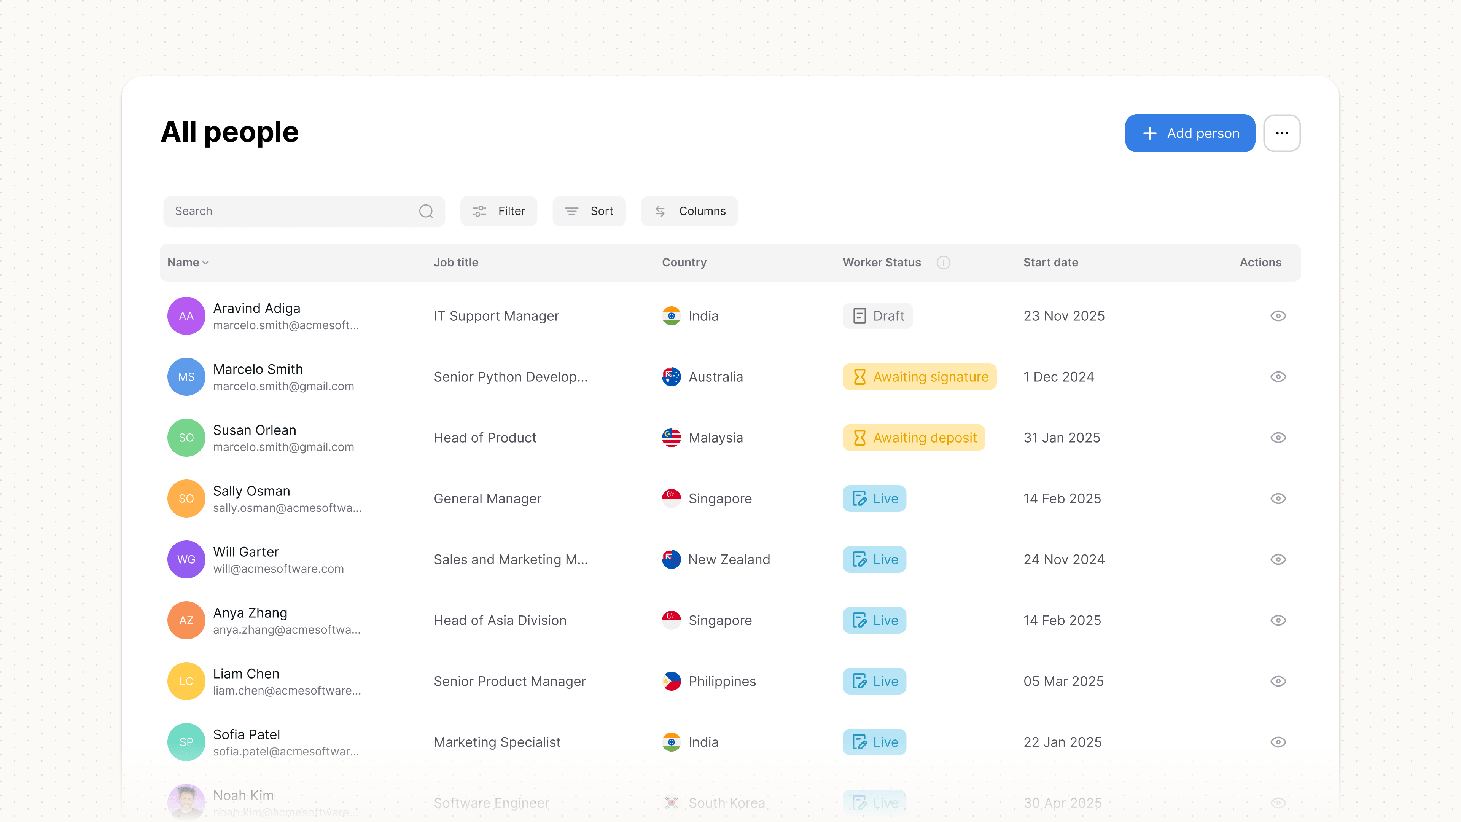The width and height of the screenshot is (1461, 822).
Task: Click the Draft status badge
Action: [877, 316]
